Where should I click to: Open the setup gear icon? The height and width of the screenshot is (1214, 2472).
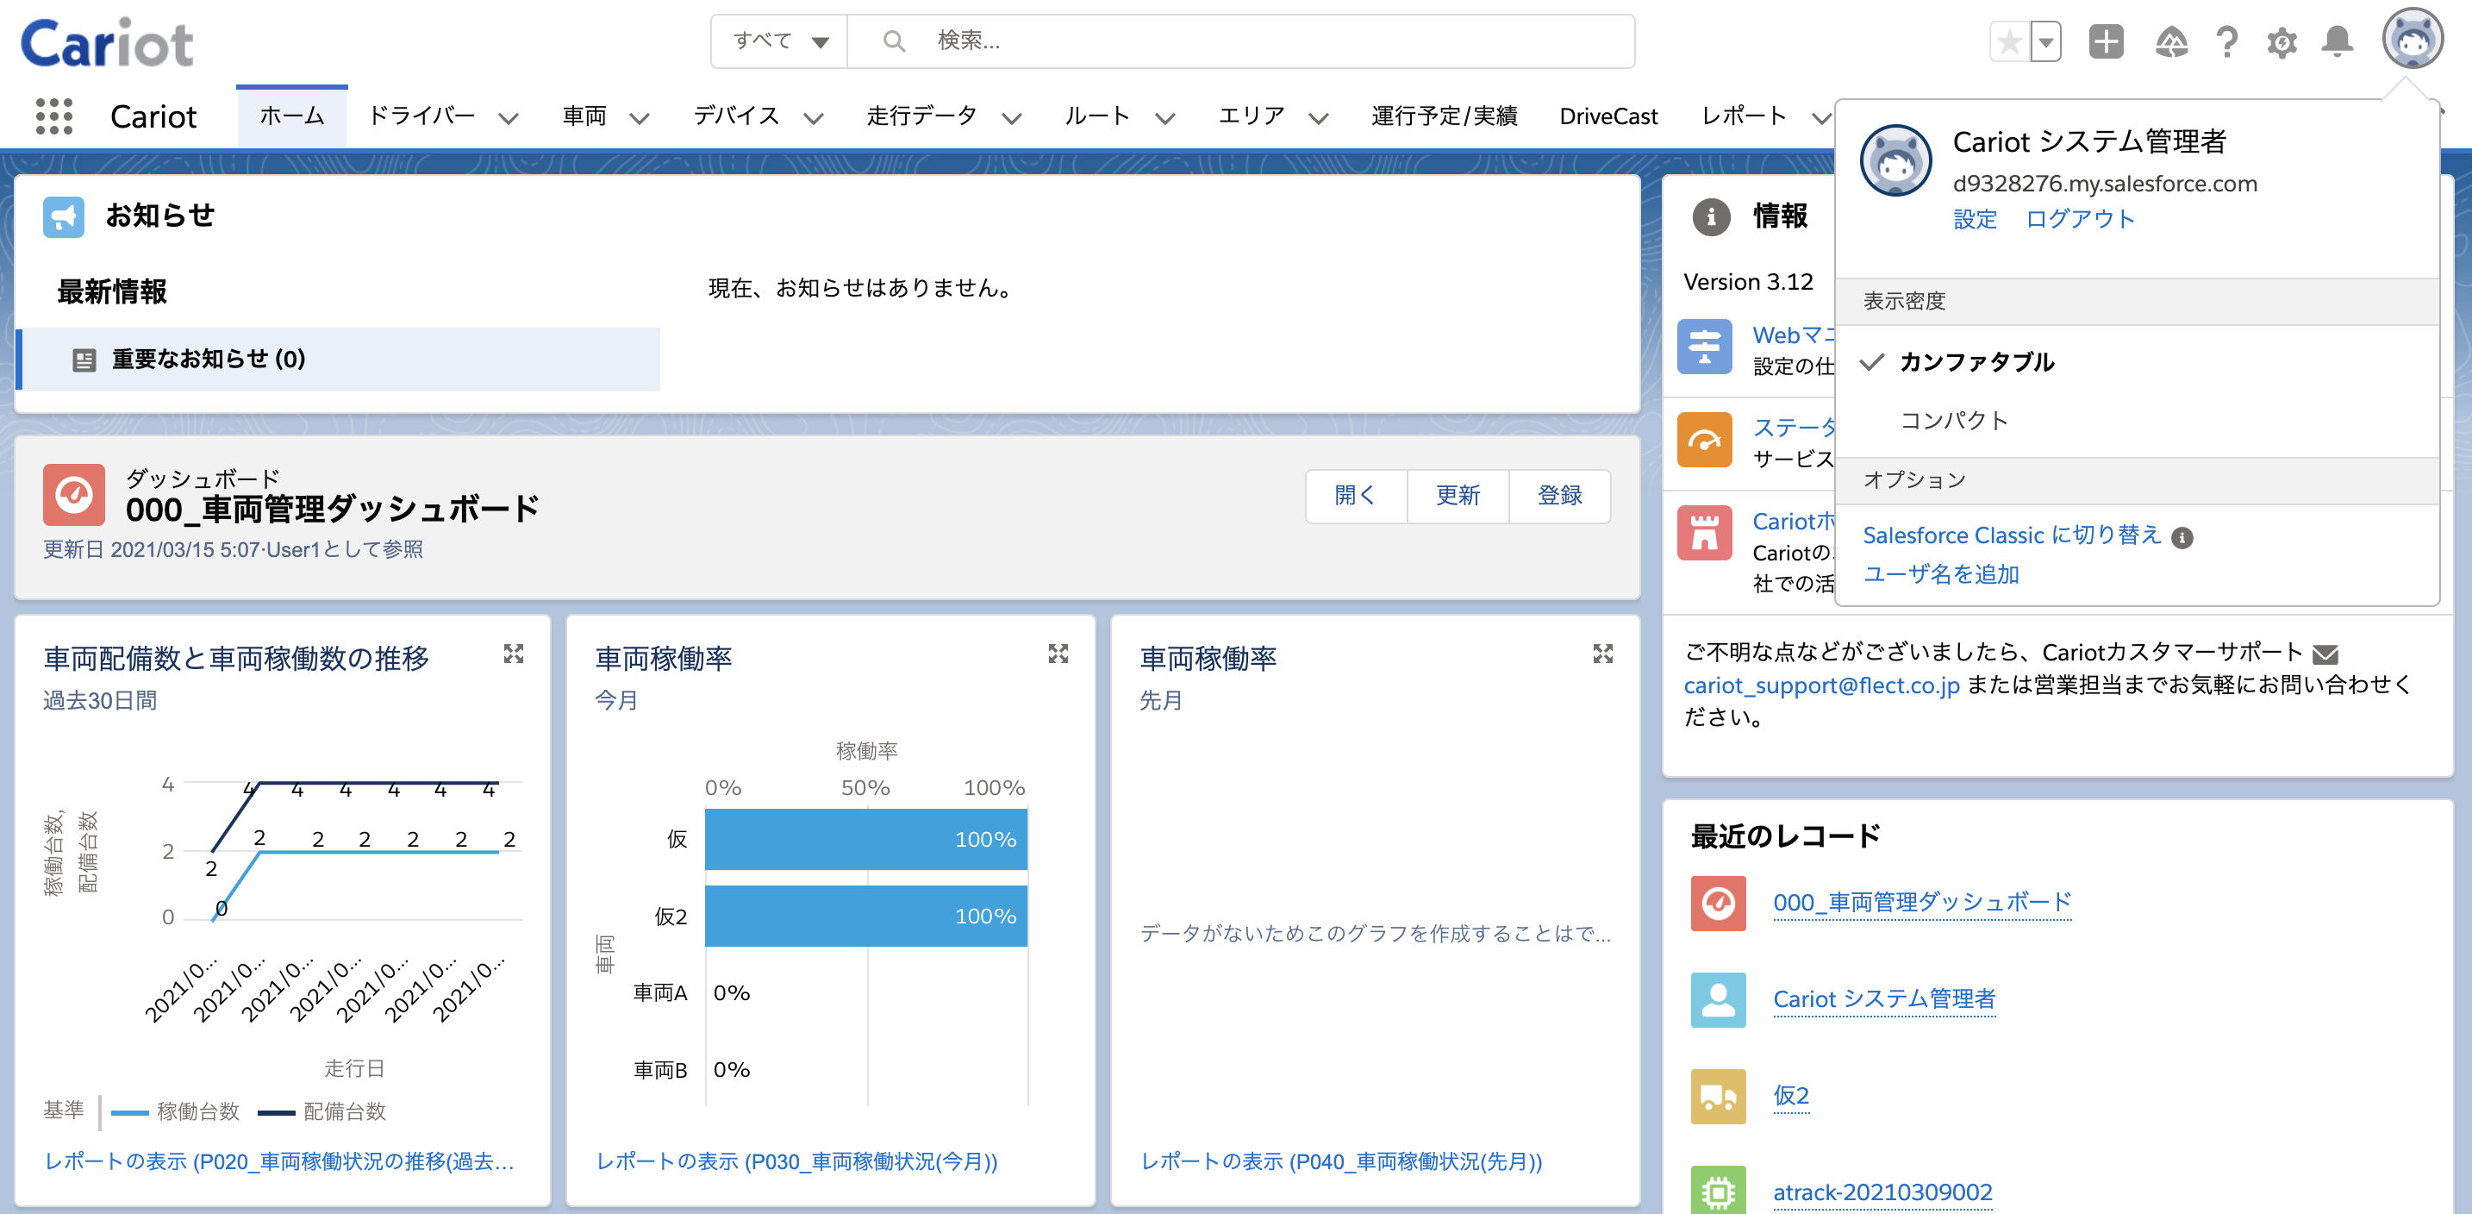point(2281,41)
